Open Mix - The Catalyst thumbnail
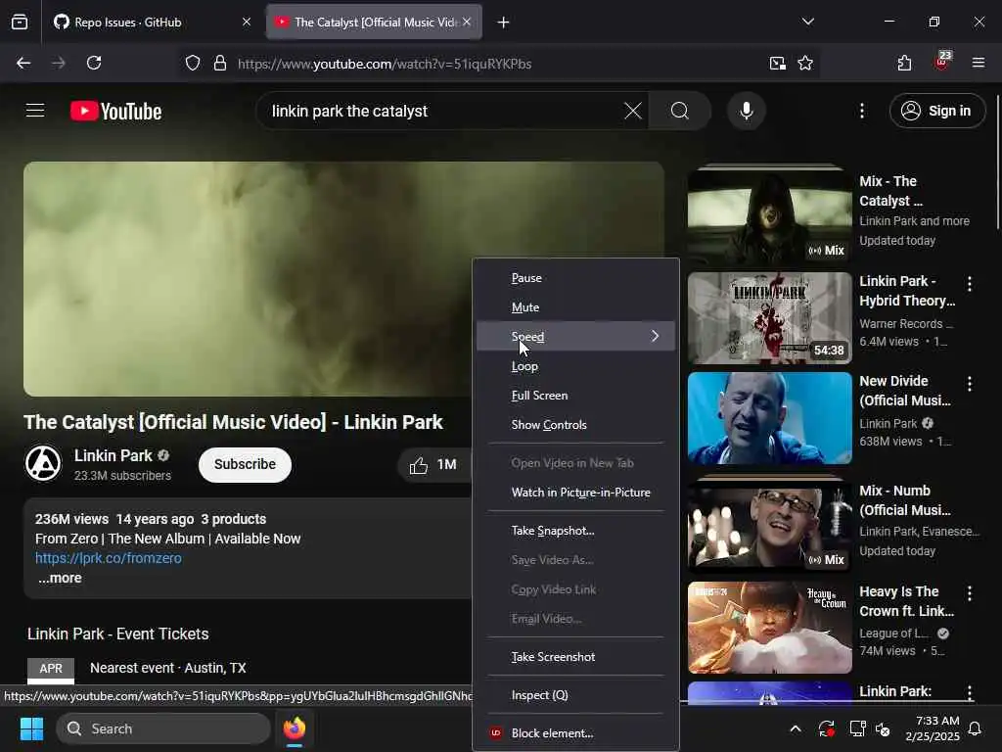Image resolution: width=1002 pixels, height=752 pixels. click(x=769, y=214)
